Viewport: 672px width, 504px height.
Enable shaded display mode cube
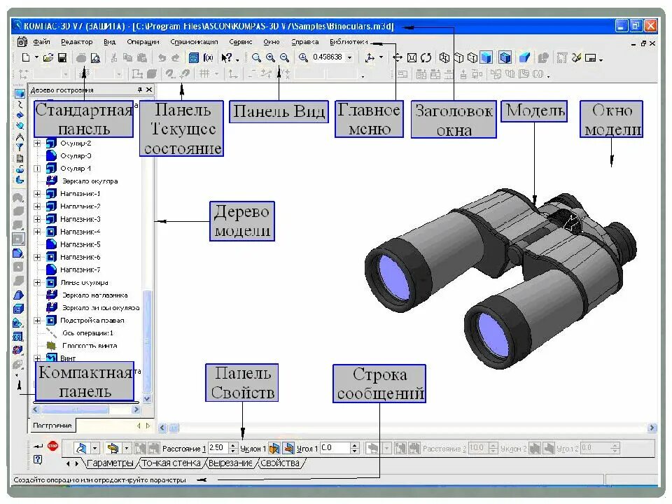[486, 57]
